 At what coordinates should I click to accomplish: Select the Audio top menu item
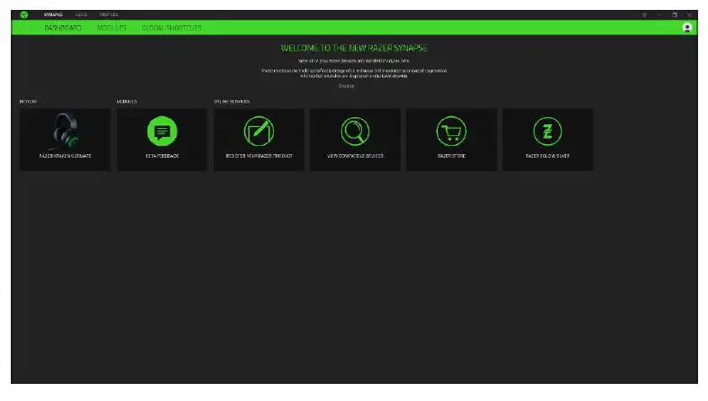point(81,15)
